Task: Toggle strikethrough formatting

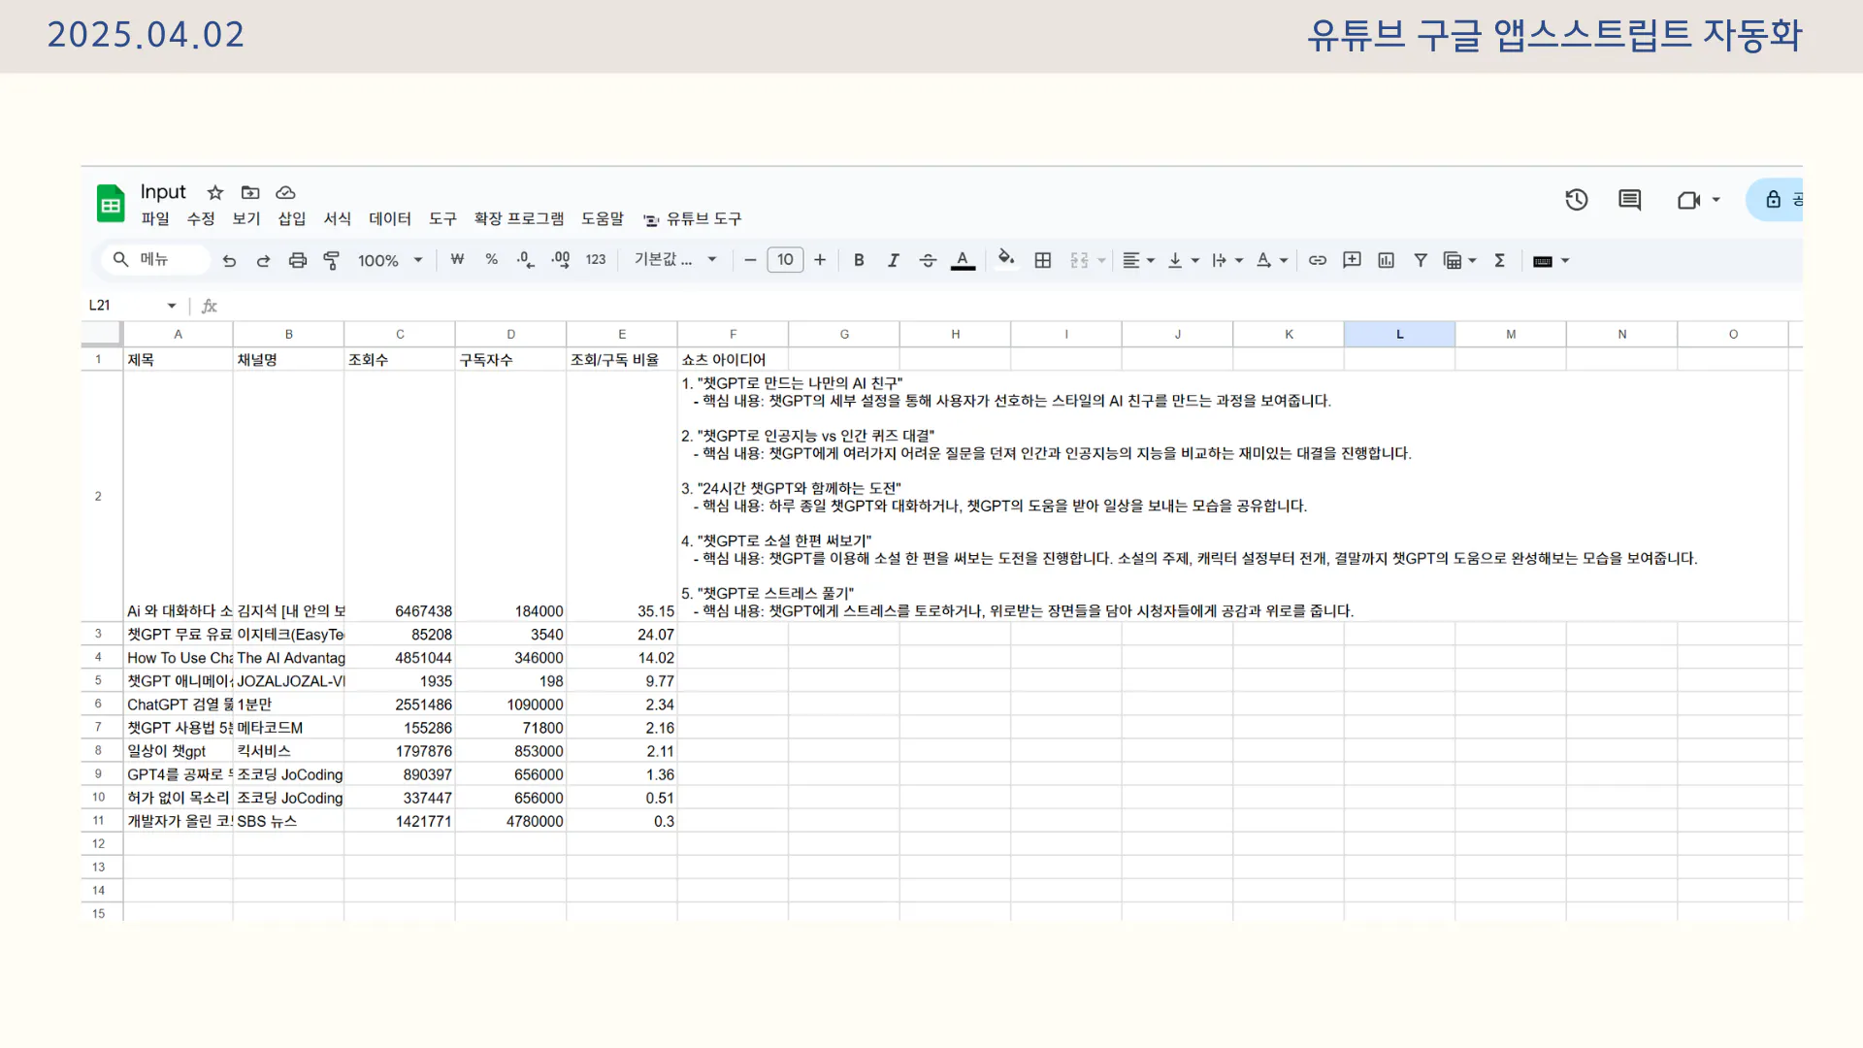Action: coord(928,260)
